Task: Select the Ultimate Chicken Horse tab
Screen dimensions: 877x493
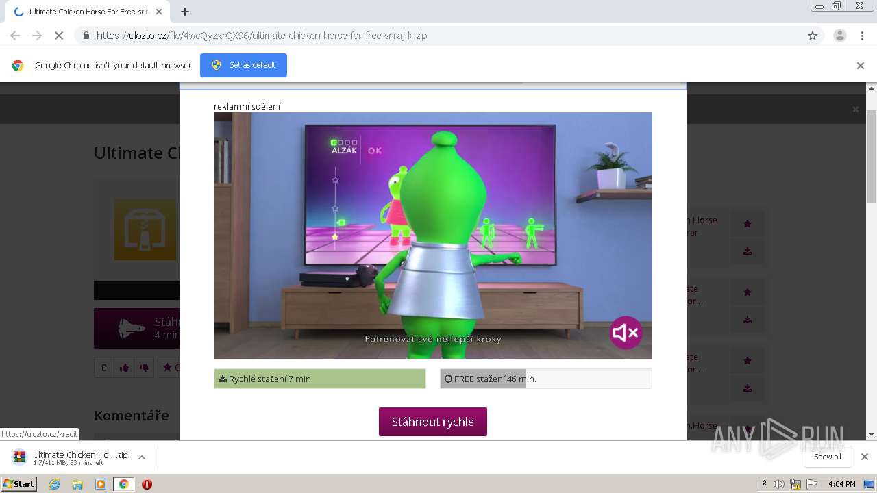Action: pyautogui.click(x=88, y=12)
